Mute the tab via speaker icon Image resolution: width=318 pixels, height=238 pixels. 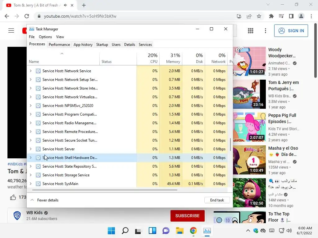(x=65, y=5)
